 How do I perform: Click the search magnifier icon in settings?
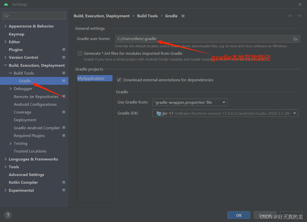(7, 16)
